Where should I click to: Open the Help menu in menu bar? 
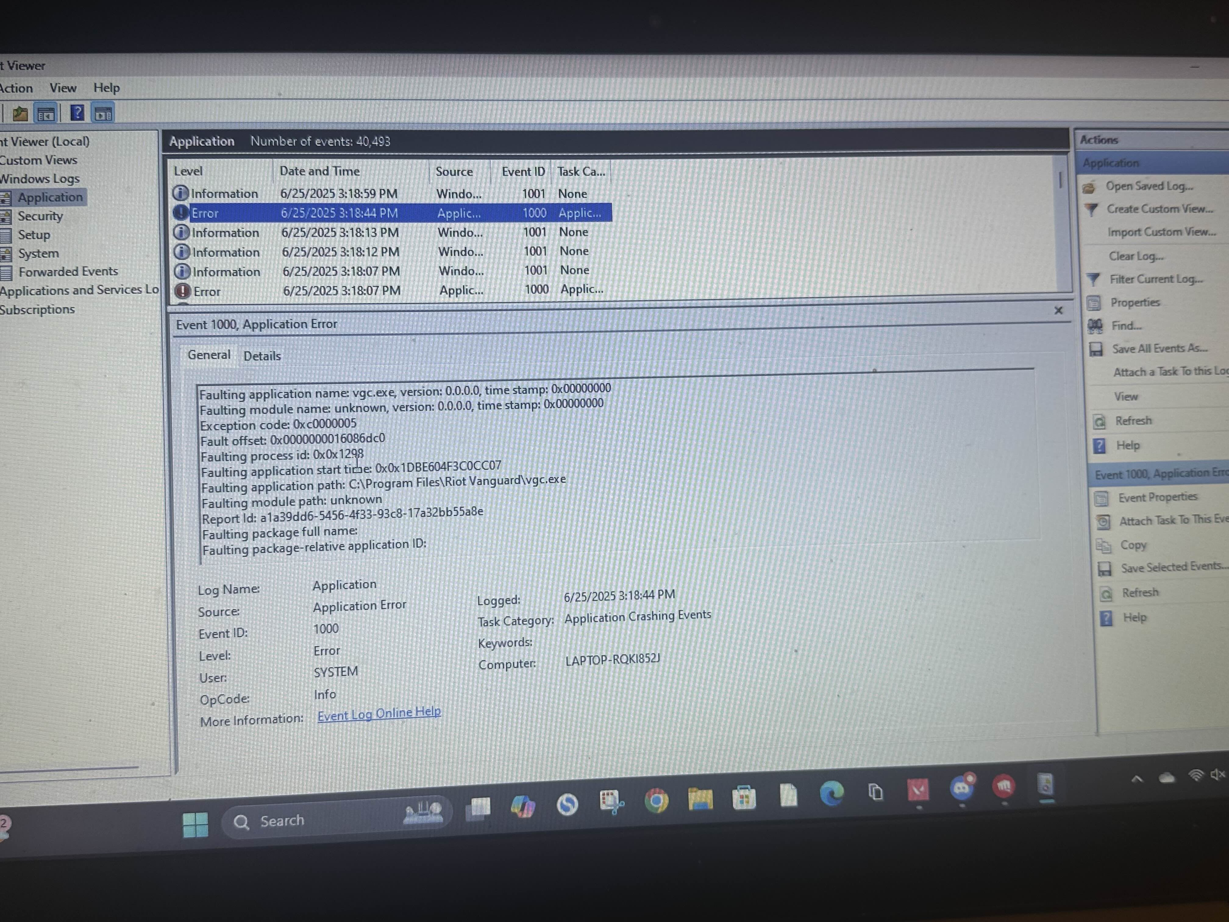tap(106, 88)
